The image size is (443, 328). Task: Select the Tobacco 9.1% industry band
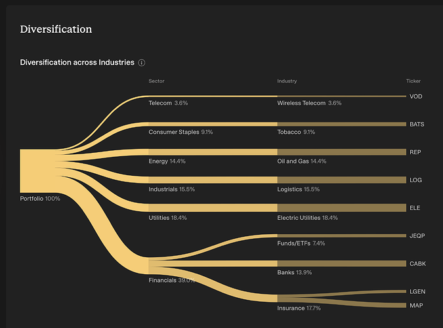pos(341,124)
